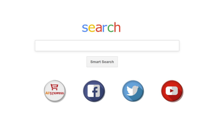The width and height of the screenshot is (219, 128).
Task: Click the blue 'r' in the logo
Action: (x=105, y=28)
